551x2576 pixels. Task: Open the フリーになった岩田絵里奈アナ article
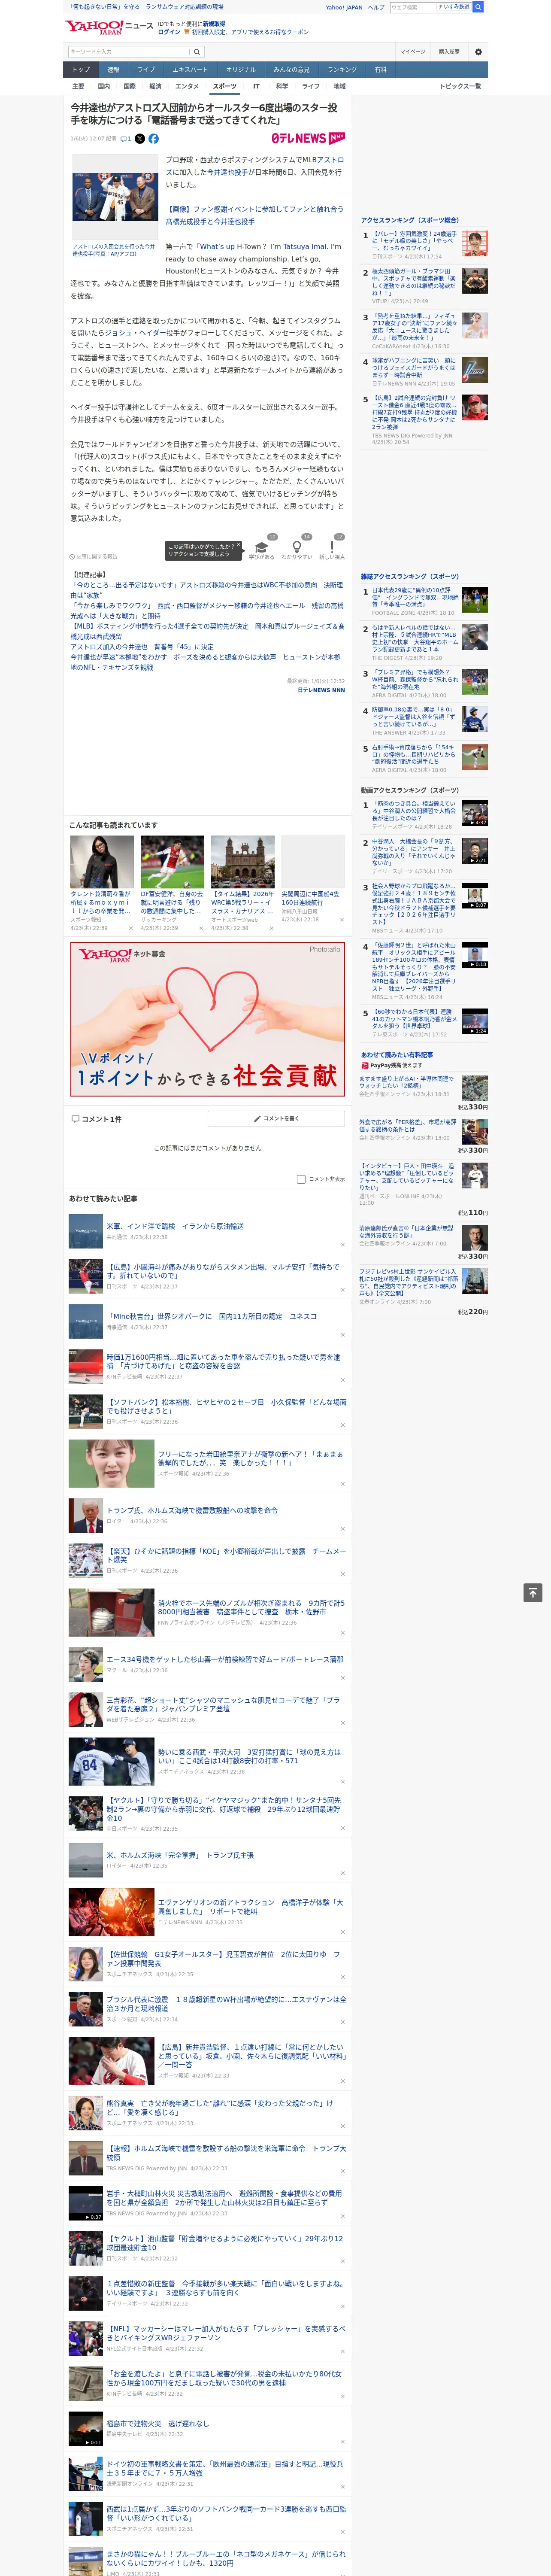(x=250, y=1458)
